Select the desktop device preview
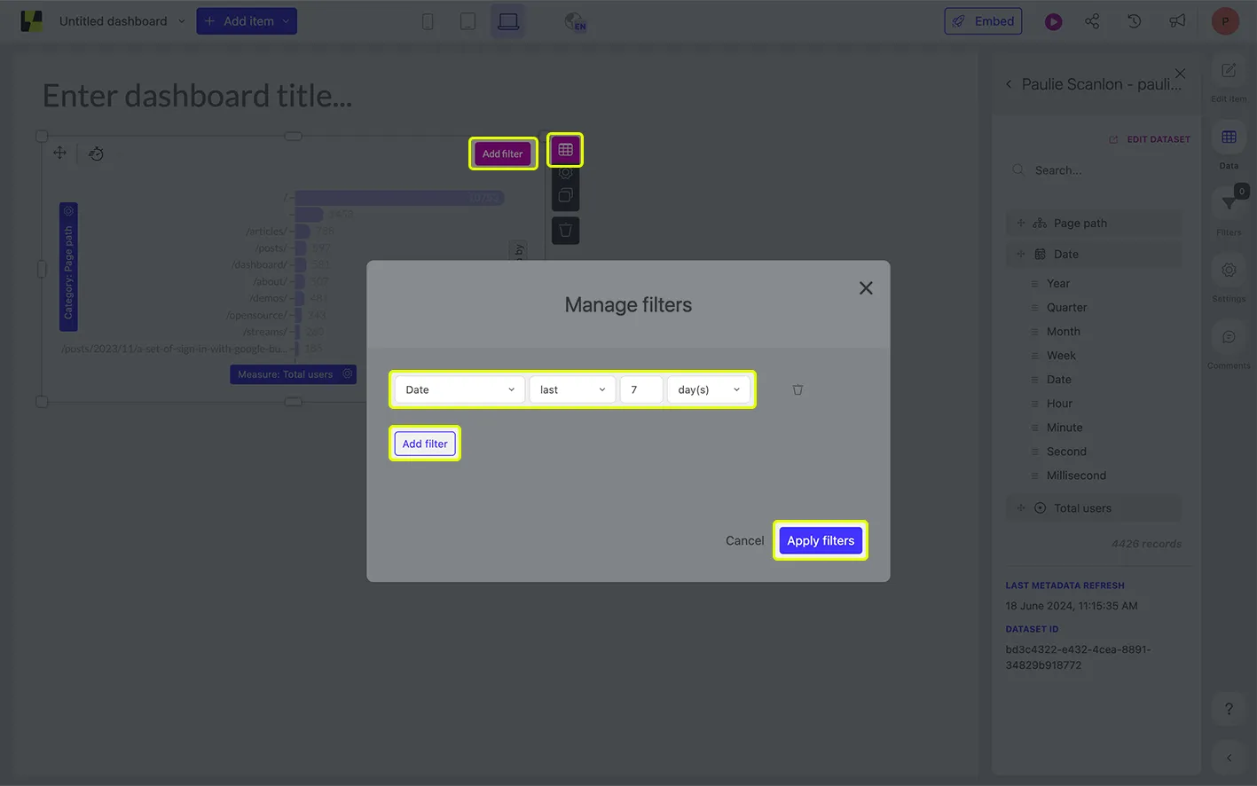1257x786 pixels. [x=508, y=21]
